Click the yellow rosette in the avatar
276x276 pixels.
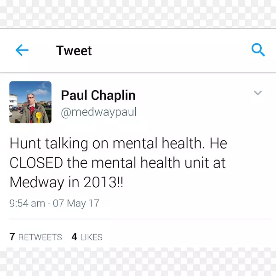[38, 117]
